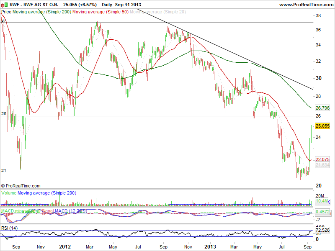Click the 0.4572 MACD value tag
335x251 pixels.
click(x=322, y=212)
